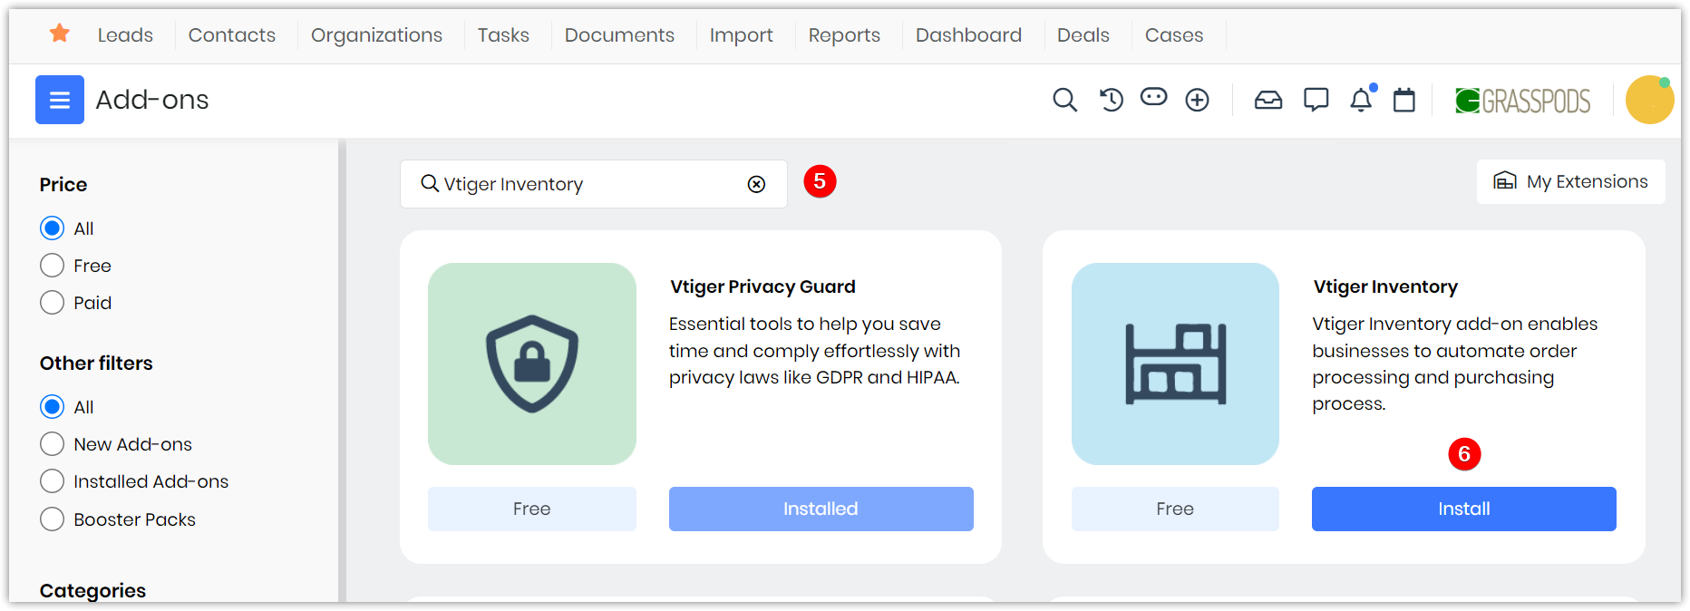Open the notifications bell
This screenshot has width=1690, height=611.
(1362, 99)
